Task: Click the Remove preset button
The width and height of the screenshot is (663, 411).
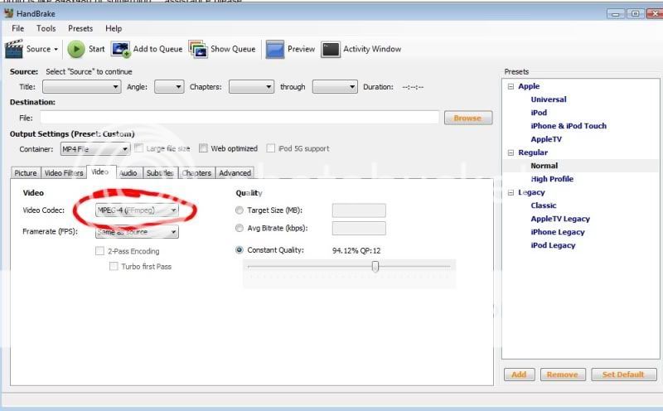Action: coord(563,375)
